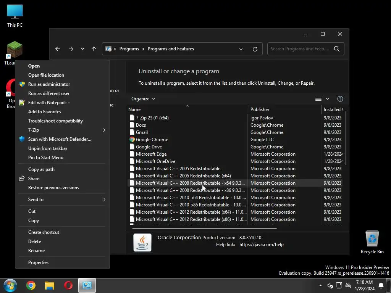Choose Rename in context menu
Viewport: 391px width, 293px height.
click(62, 251)
